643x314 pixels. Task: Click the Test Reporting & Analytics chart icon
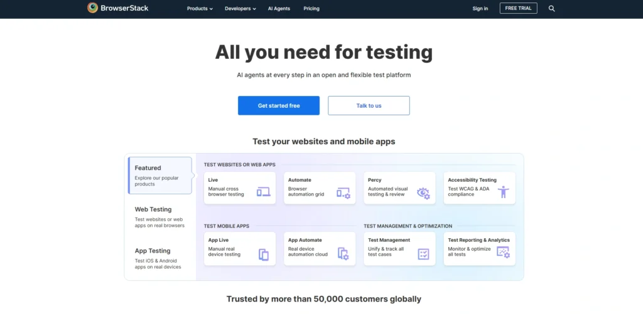click(x=503, y=252)
